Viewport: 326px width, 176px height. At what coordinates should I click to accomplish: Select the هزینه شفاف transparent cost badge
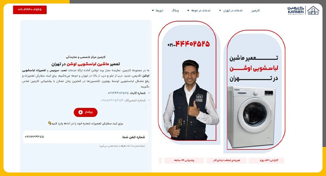click(226, 161)
